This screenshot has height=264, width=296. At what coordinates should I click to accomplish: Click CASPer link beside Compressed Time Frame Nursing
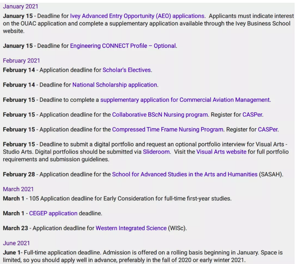pos(268,129)
